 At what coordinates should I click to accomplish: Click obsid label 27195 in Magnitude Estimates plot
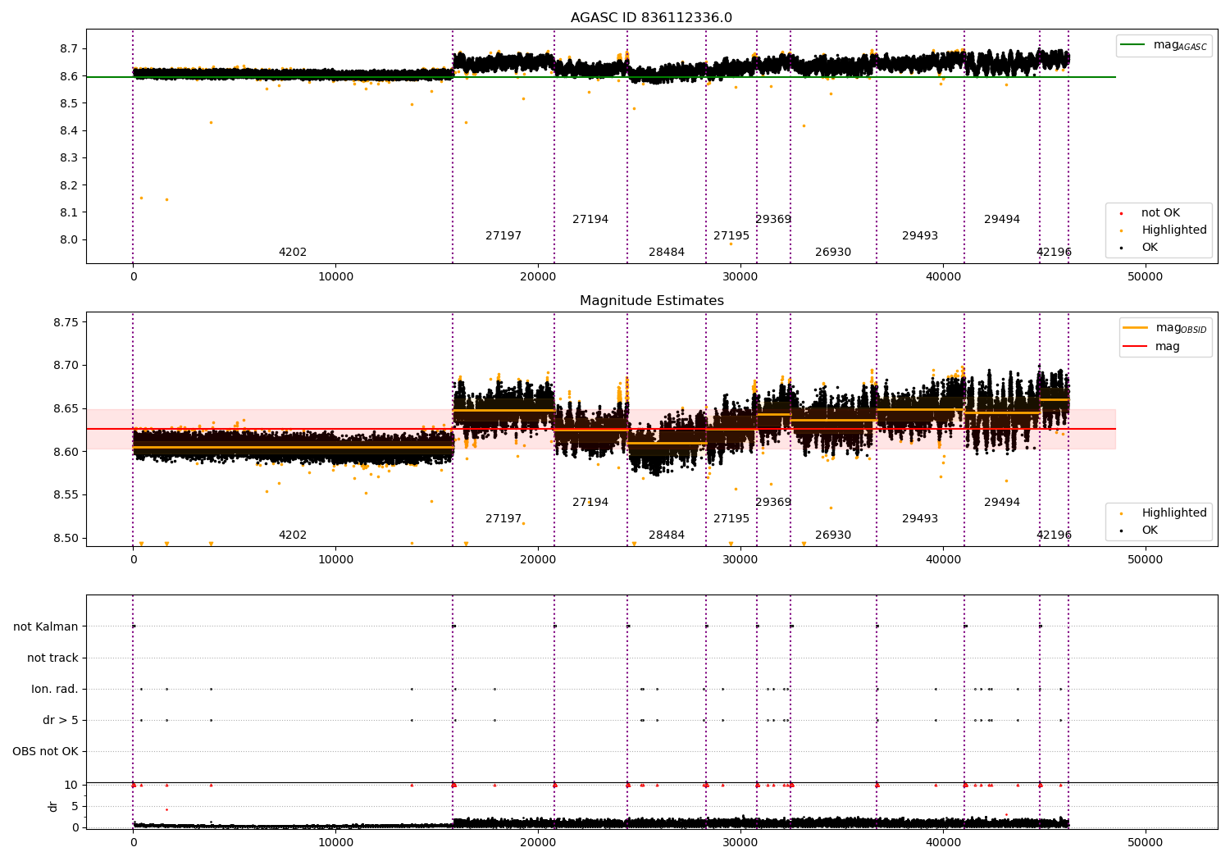pyautogui.click(x=731, y=519)
